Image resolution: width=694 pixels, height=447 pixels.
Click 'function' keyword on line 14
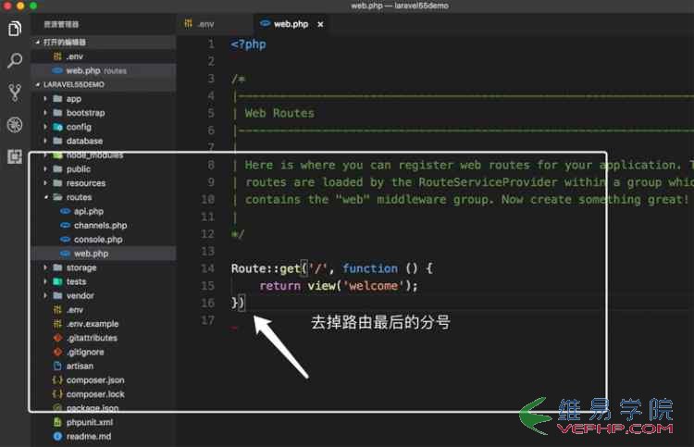(x=370, y=268)
